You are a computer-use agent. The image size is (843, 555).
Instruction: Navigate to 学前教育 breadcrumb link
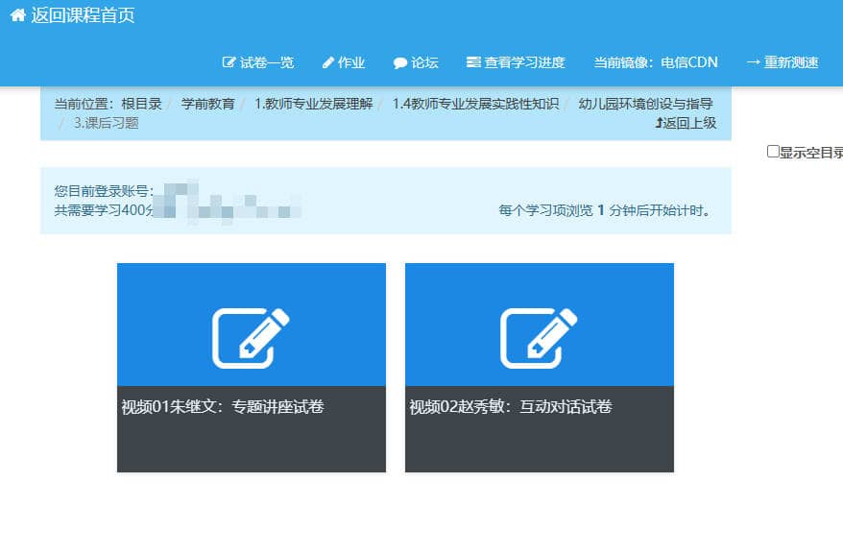point(208,104)
